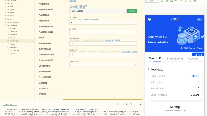This screenshot has height=116, width=207.
Task: Open the vuejs.org list guide link in console
Action: point(65,109)
